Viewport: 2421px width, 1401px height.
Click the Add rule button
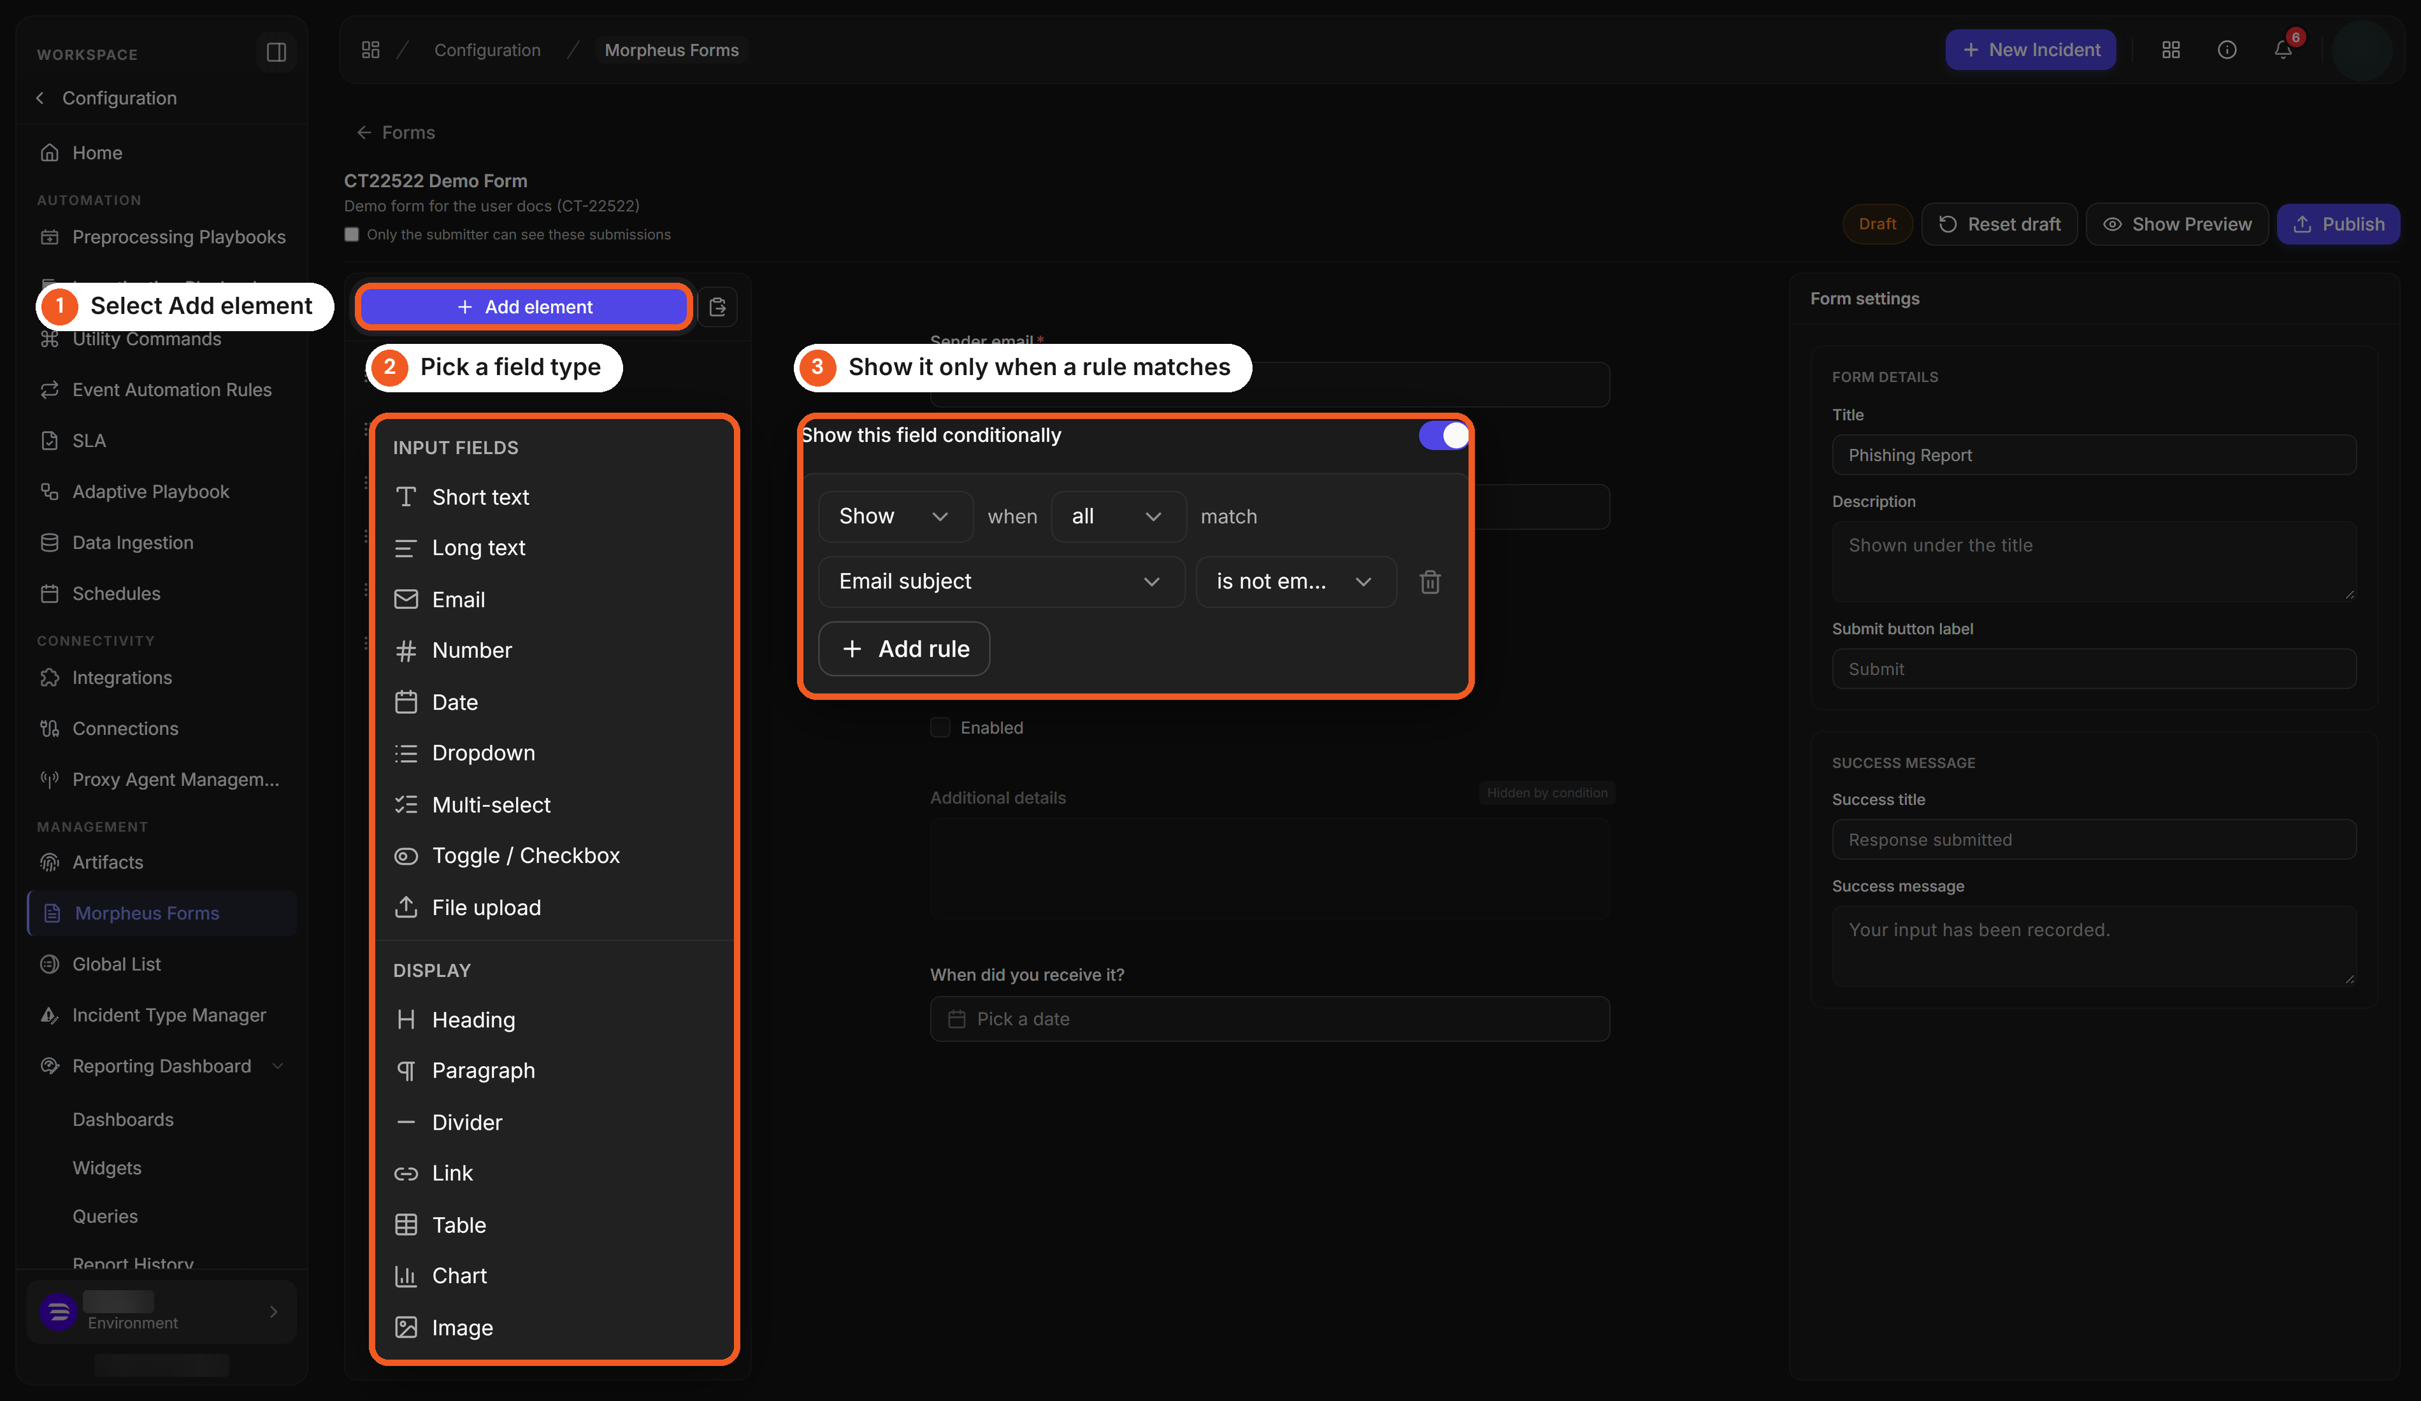click(904, 649)
